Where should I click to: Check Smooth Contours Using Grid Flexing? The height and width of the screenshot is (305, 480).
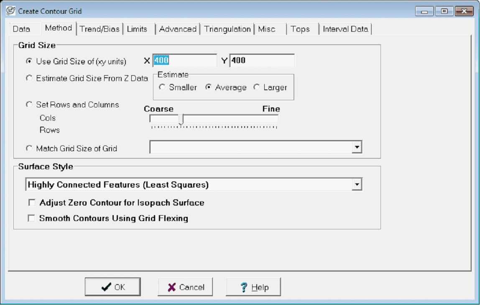click(31, 219)
